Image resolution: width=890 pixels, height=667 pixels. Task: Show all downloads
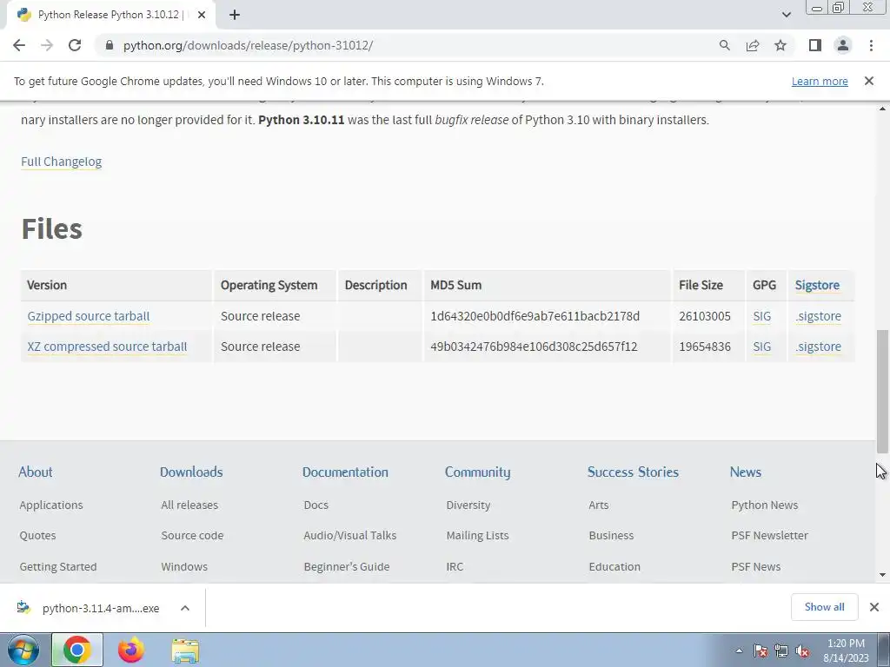coord(824,607)
